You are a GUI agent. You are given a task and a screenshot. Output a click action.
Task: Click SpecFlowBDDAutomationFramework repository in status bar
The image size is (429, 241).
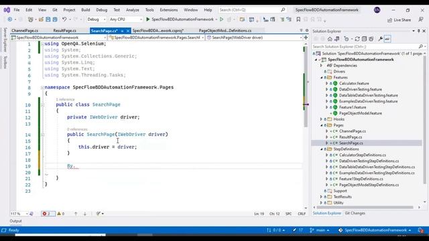(x=375, y=230)
